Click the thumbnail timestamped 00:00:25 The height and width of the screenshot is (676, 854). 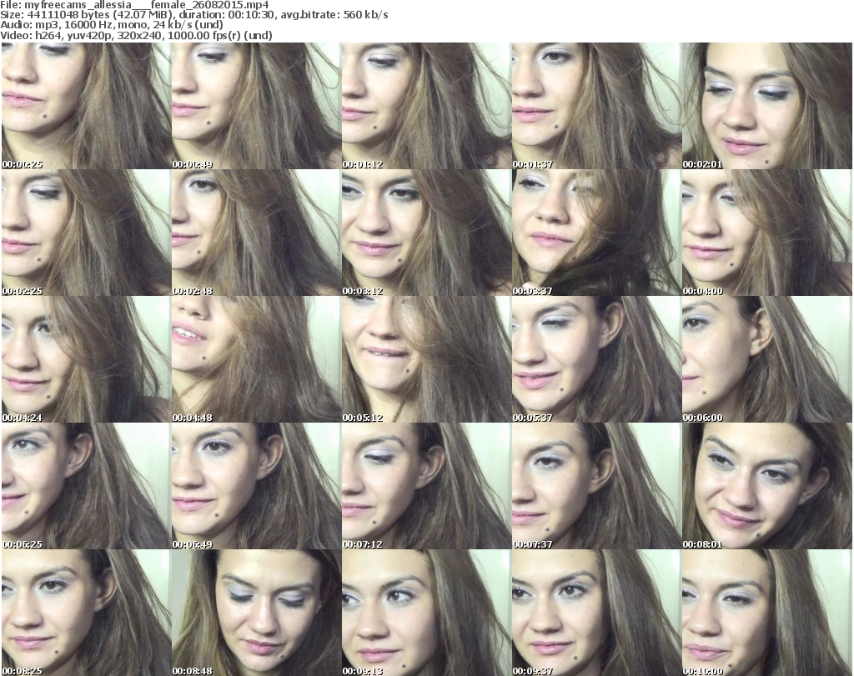click(x=85, y=106)
